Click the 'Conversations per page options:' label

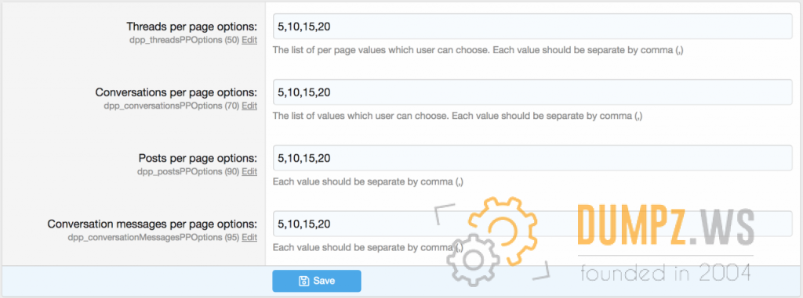pyautogui.click(x=176, y=92)
